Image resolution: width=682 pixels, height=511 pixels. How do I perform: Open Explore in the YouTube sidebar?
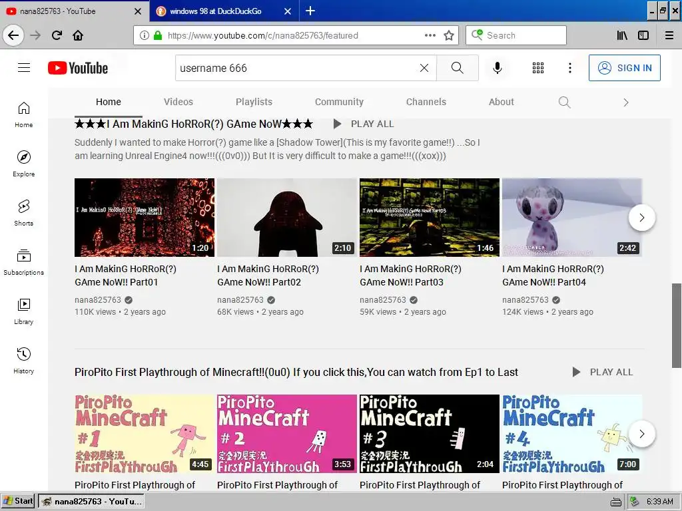[23, 164]
